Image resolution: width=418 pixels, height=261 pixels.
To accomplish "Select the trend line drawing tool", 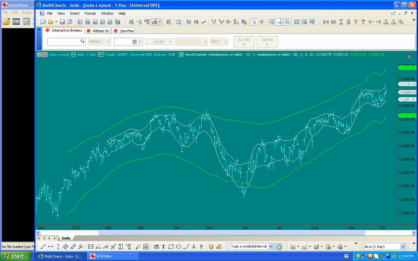I will coord(43,246).
